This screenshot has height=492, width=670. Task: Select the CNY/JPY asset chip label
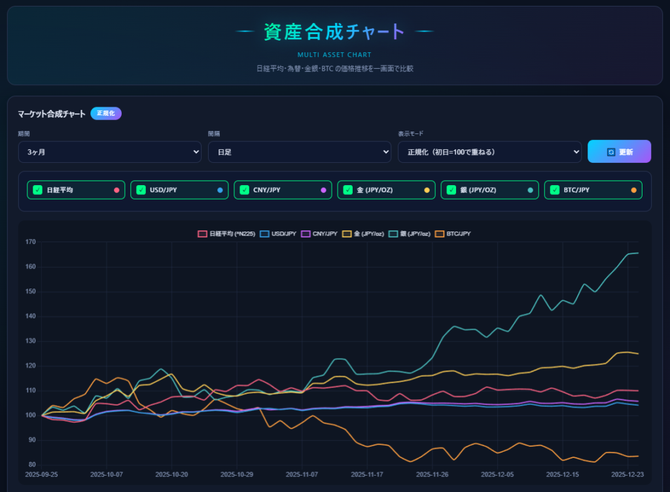pos(267,190)
